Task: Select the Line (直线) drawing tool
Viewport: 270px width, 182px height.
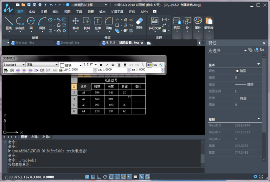Action: pos(9,23)
